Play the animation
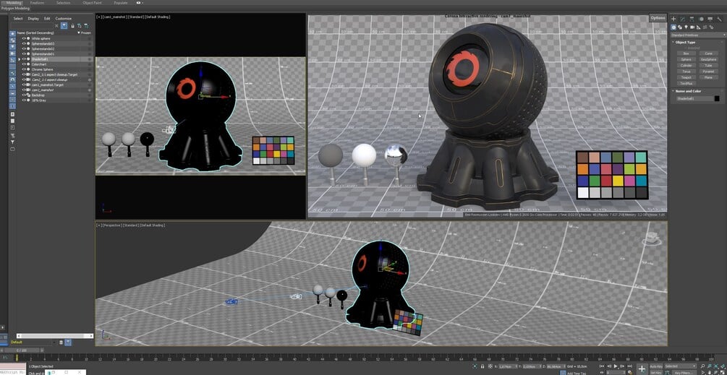 [616, 366]
